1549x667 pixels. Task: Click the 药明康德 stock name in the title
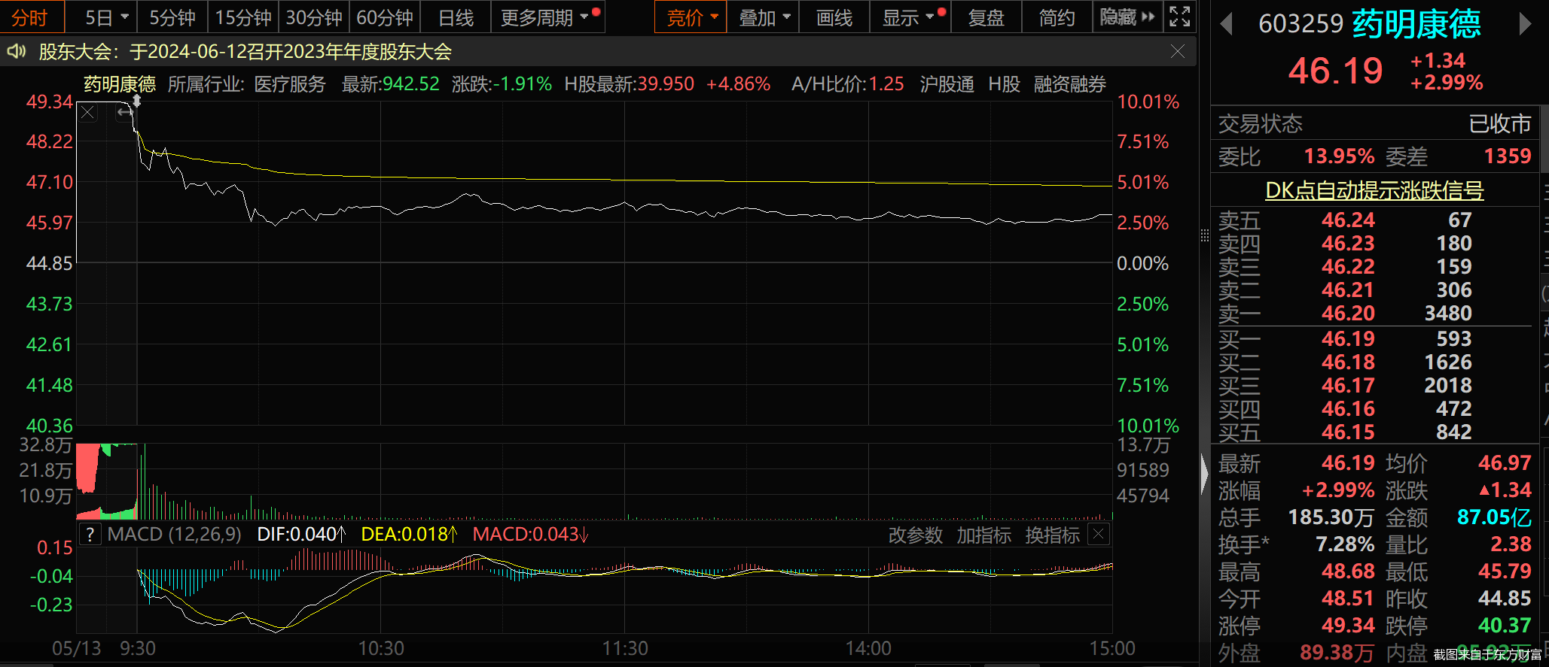click(1416, 25)
